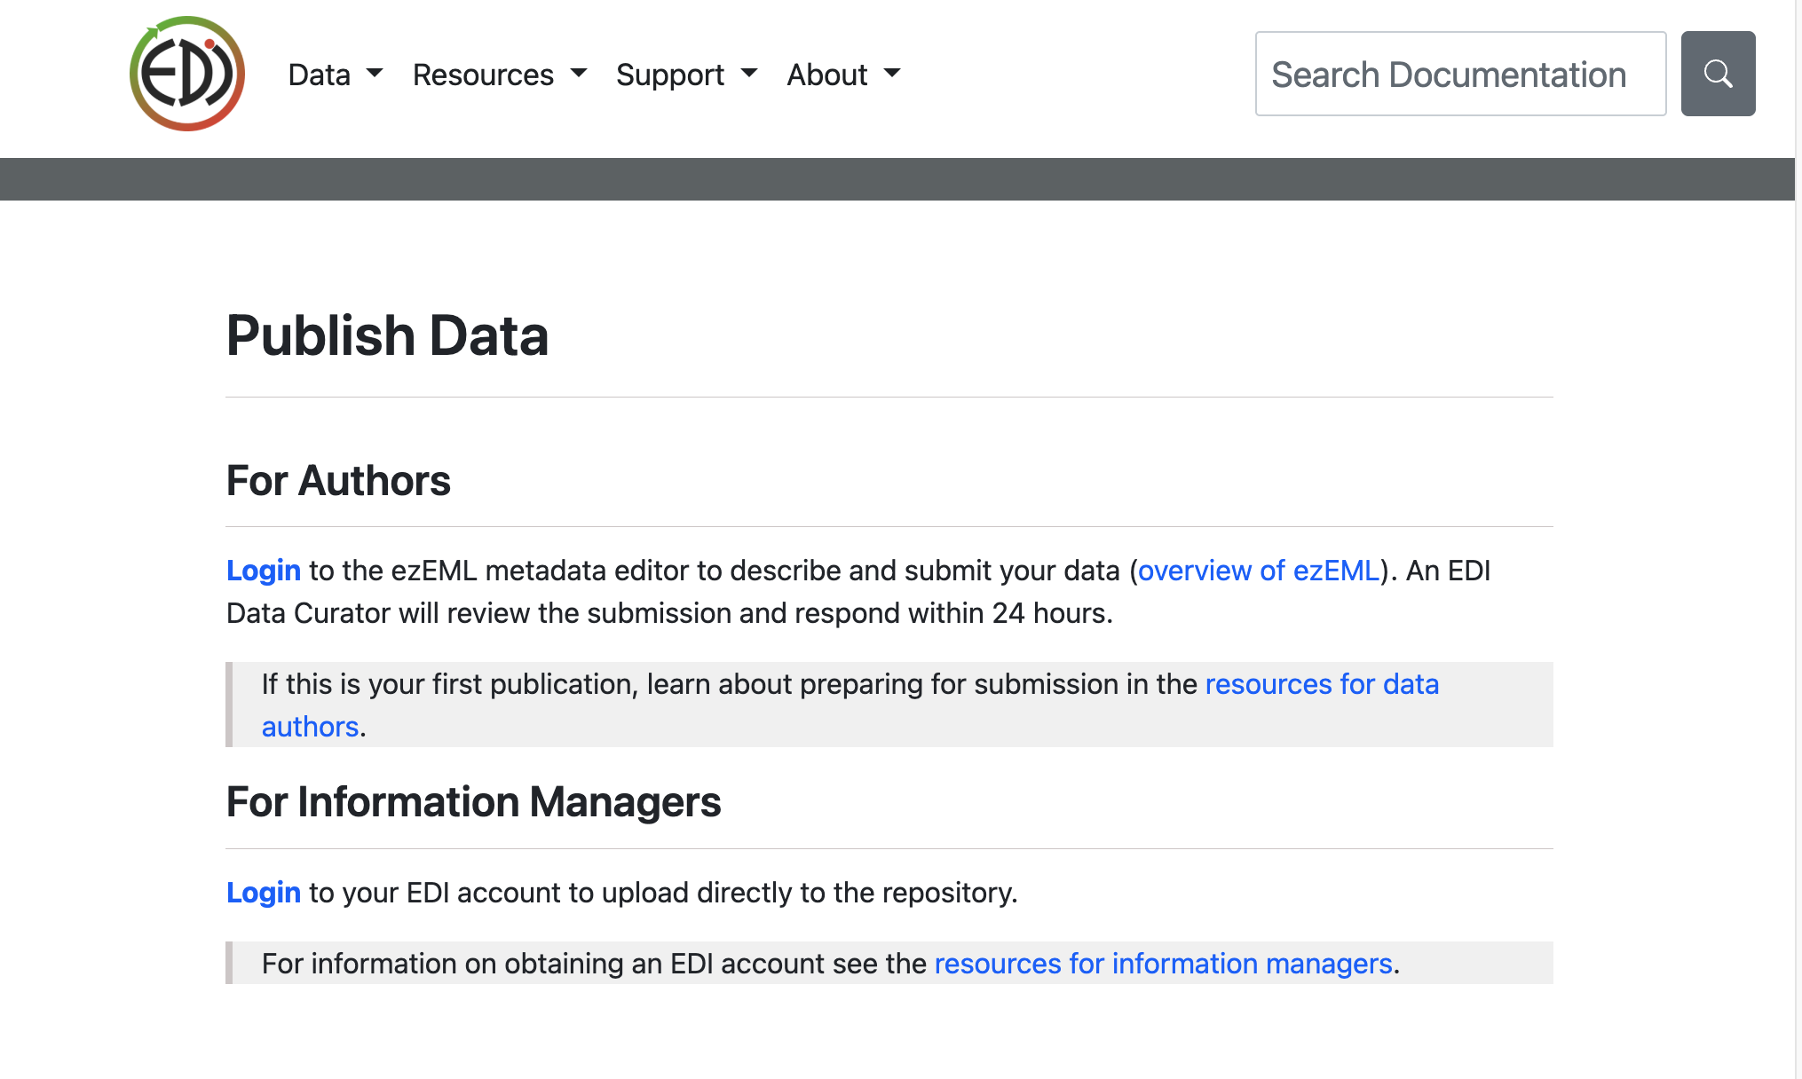Click the caret arrow beside Resources

pyautogui.click(x=579, y=74)
